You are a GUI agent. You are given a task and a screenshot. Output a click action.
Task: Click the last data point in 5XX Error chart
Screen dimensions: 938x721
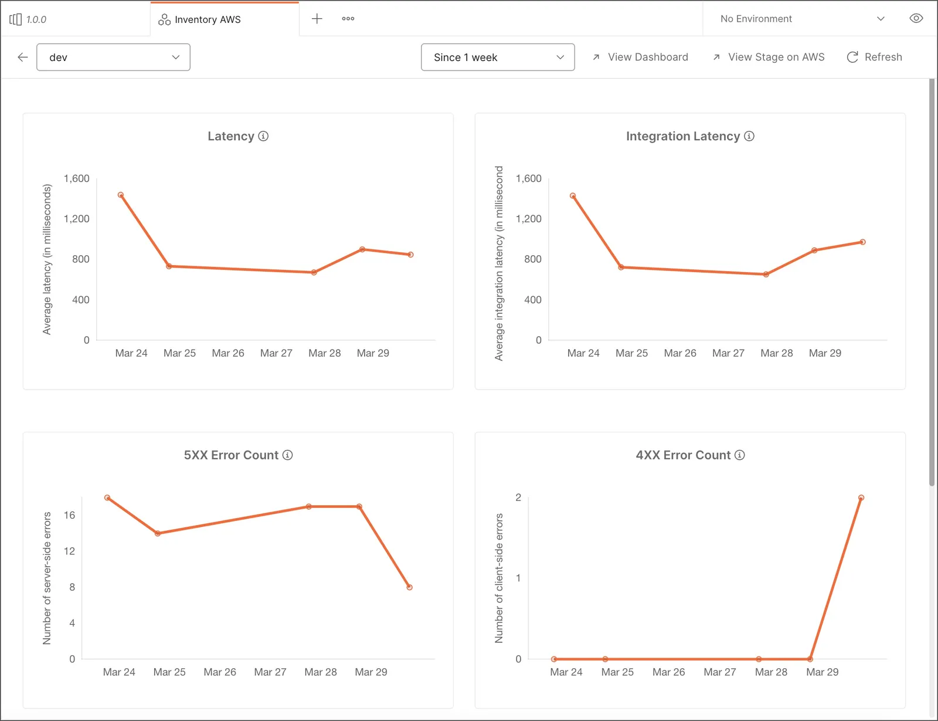point(410,587)
